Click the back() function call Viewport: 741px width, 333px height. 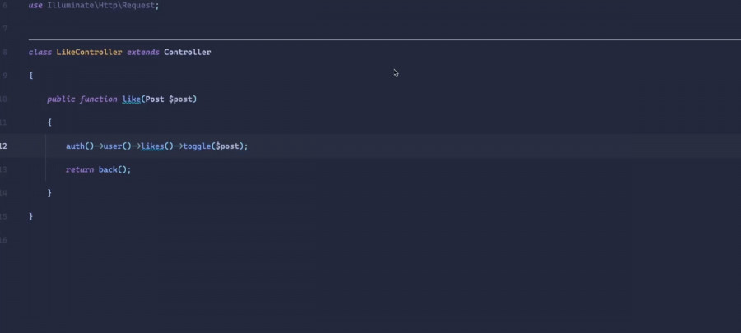tap(113, 169)
